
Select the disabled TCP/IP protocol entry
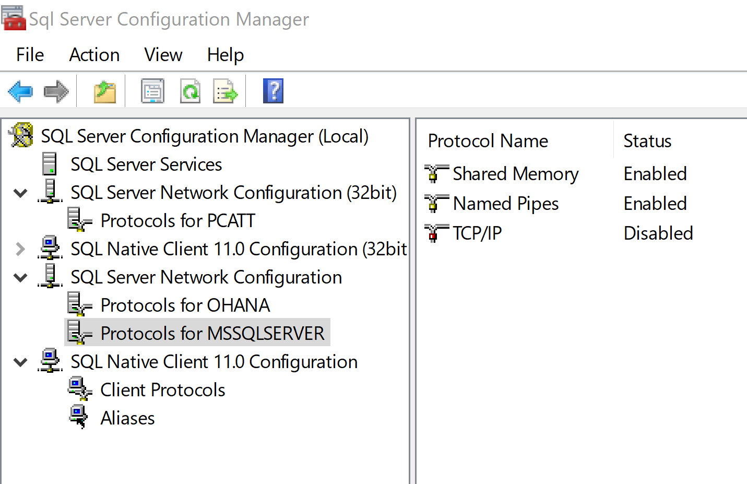477,233
